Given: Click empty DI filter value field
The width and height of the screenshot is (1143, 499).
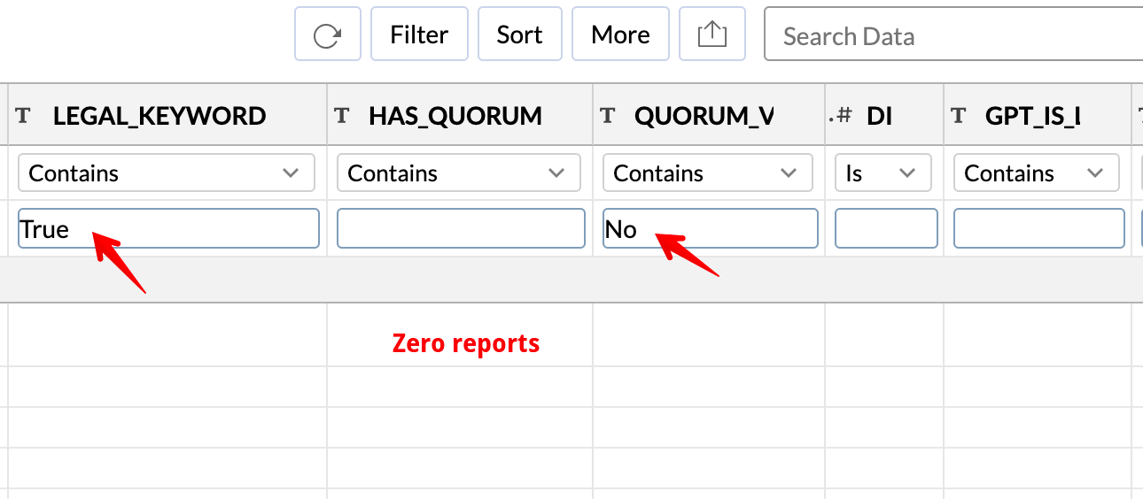Looking at the screenshot, I should pos(886,228).
